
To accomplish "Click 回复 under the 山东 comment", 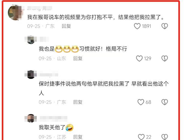I will pyautogui.click(x=78, y=59).
